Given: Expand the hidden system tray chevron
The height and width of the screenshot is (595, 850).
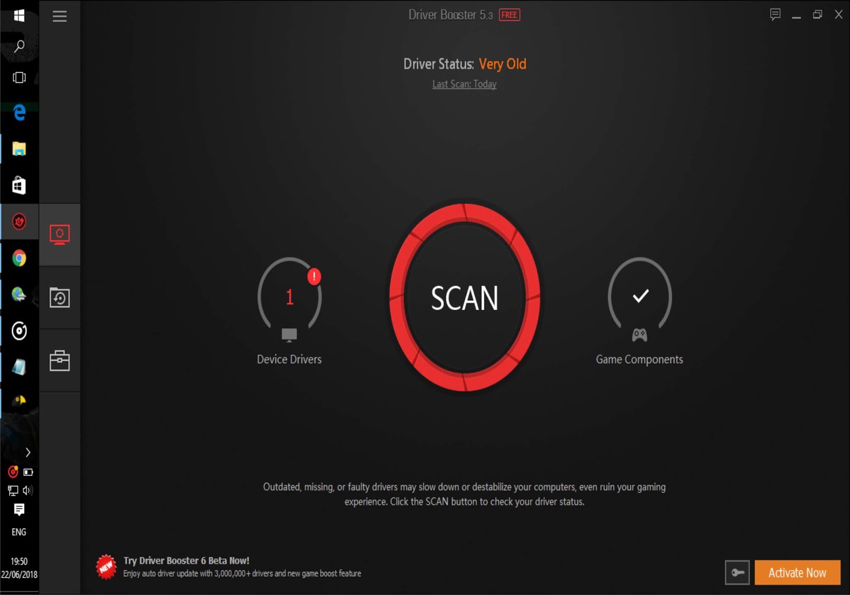Looking at the screenshot, I should tap(28, 453).
